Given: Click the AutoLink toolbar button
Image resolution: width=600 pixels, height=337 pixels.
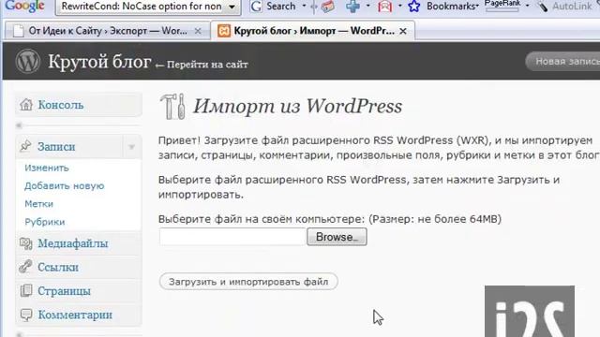Looking at the screenshot, I should click(566, 7).
